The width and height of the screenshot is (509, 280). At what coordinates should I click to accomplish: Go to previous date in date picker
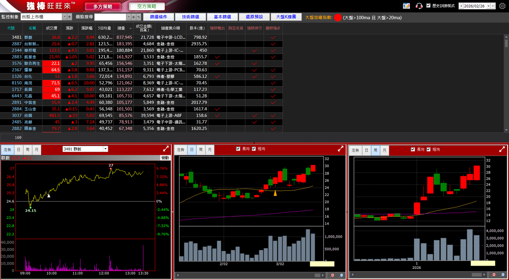coord(461,6)
